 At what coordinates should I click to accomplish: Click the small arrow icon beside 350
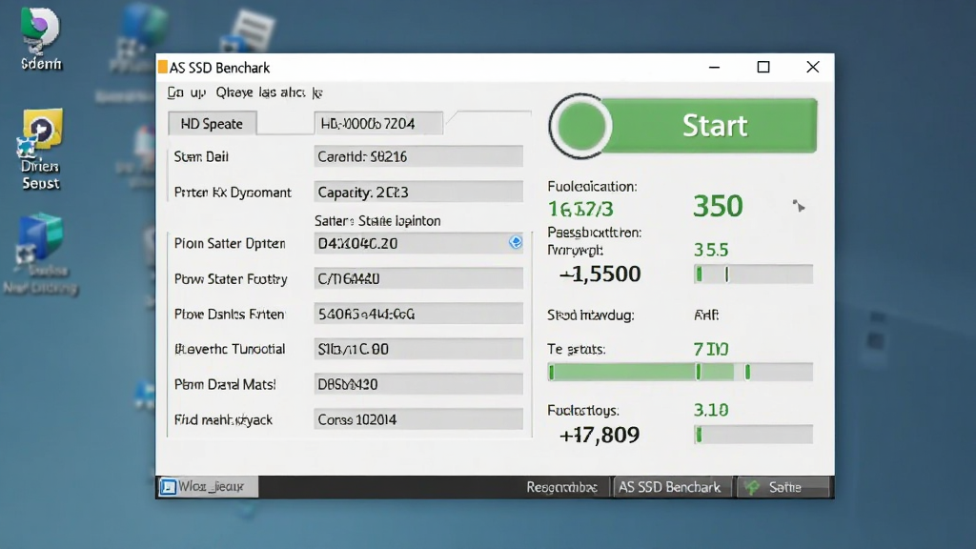click(799, 206)
